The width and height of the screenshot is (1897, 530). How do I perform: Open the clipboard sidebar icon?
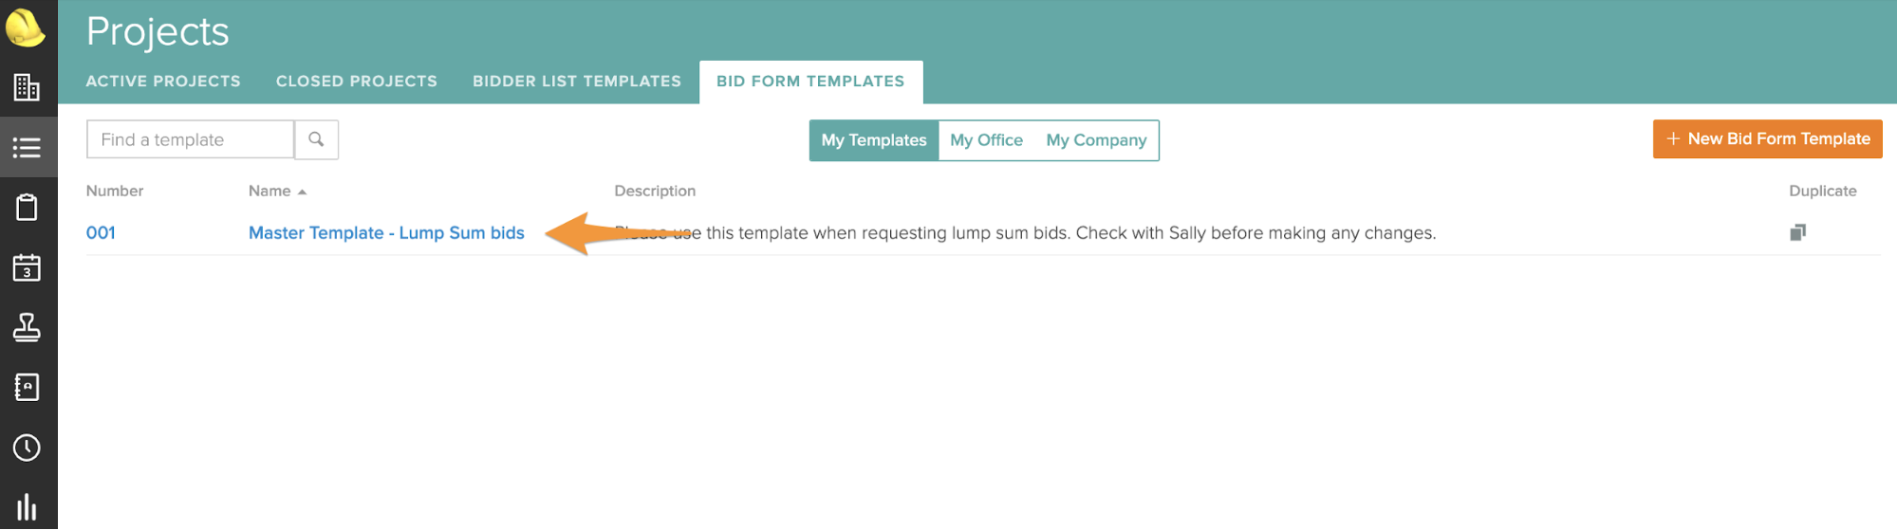pos(27,207)
